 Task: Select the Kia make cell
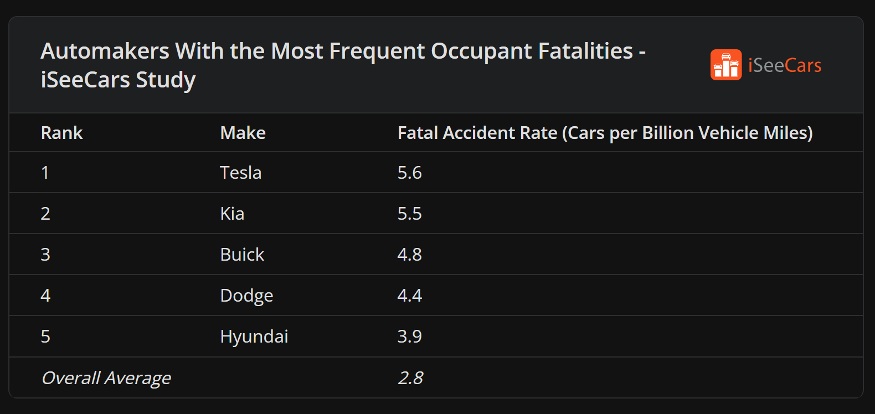232,214
